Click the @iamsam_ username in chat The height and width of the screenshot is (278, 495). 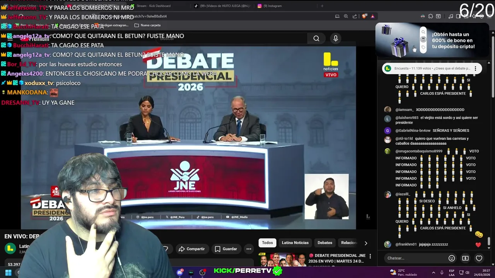[x=405, y=110]
